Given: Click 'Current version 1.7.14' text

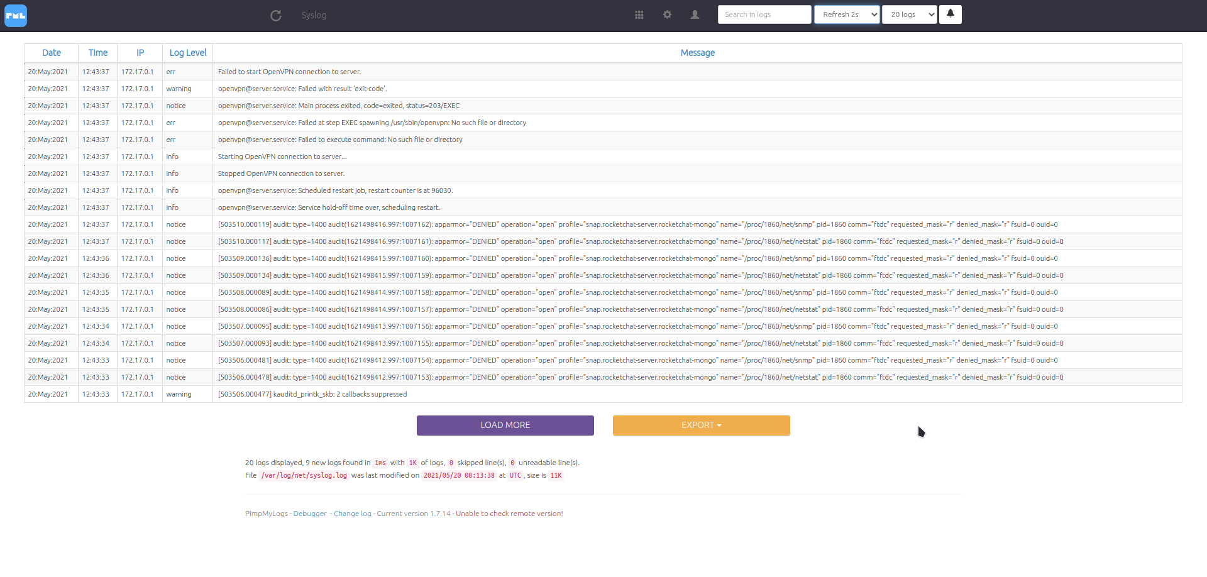Looking at the screenshot, I should (x=414, y=514).
